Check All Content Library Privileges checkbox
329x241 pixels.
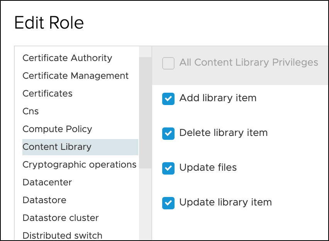168,63
